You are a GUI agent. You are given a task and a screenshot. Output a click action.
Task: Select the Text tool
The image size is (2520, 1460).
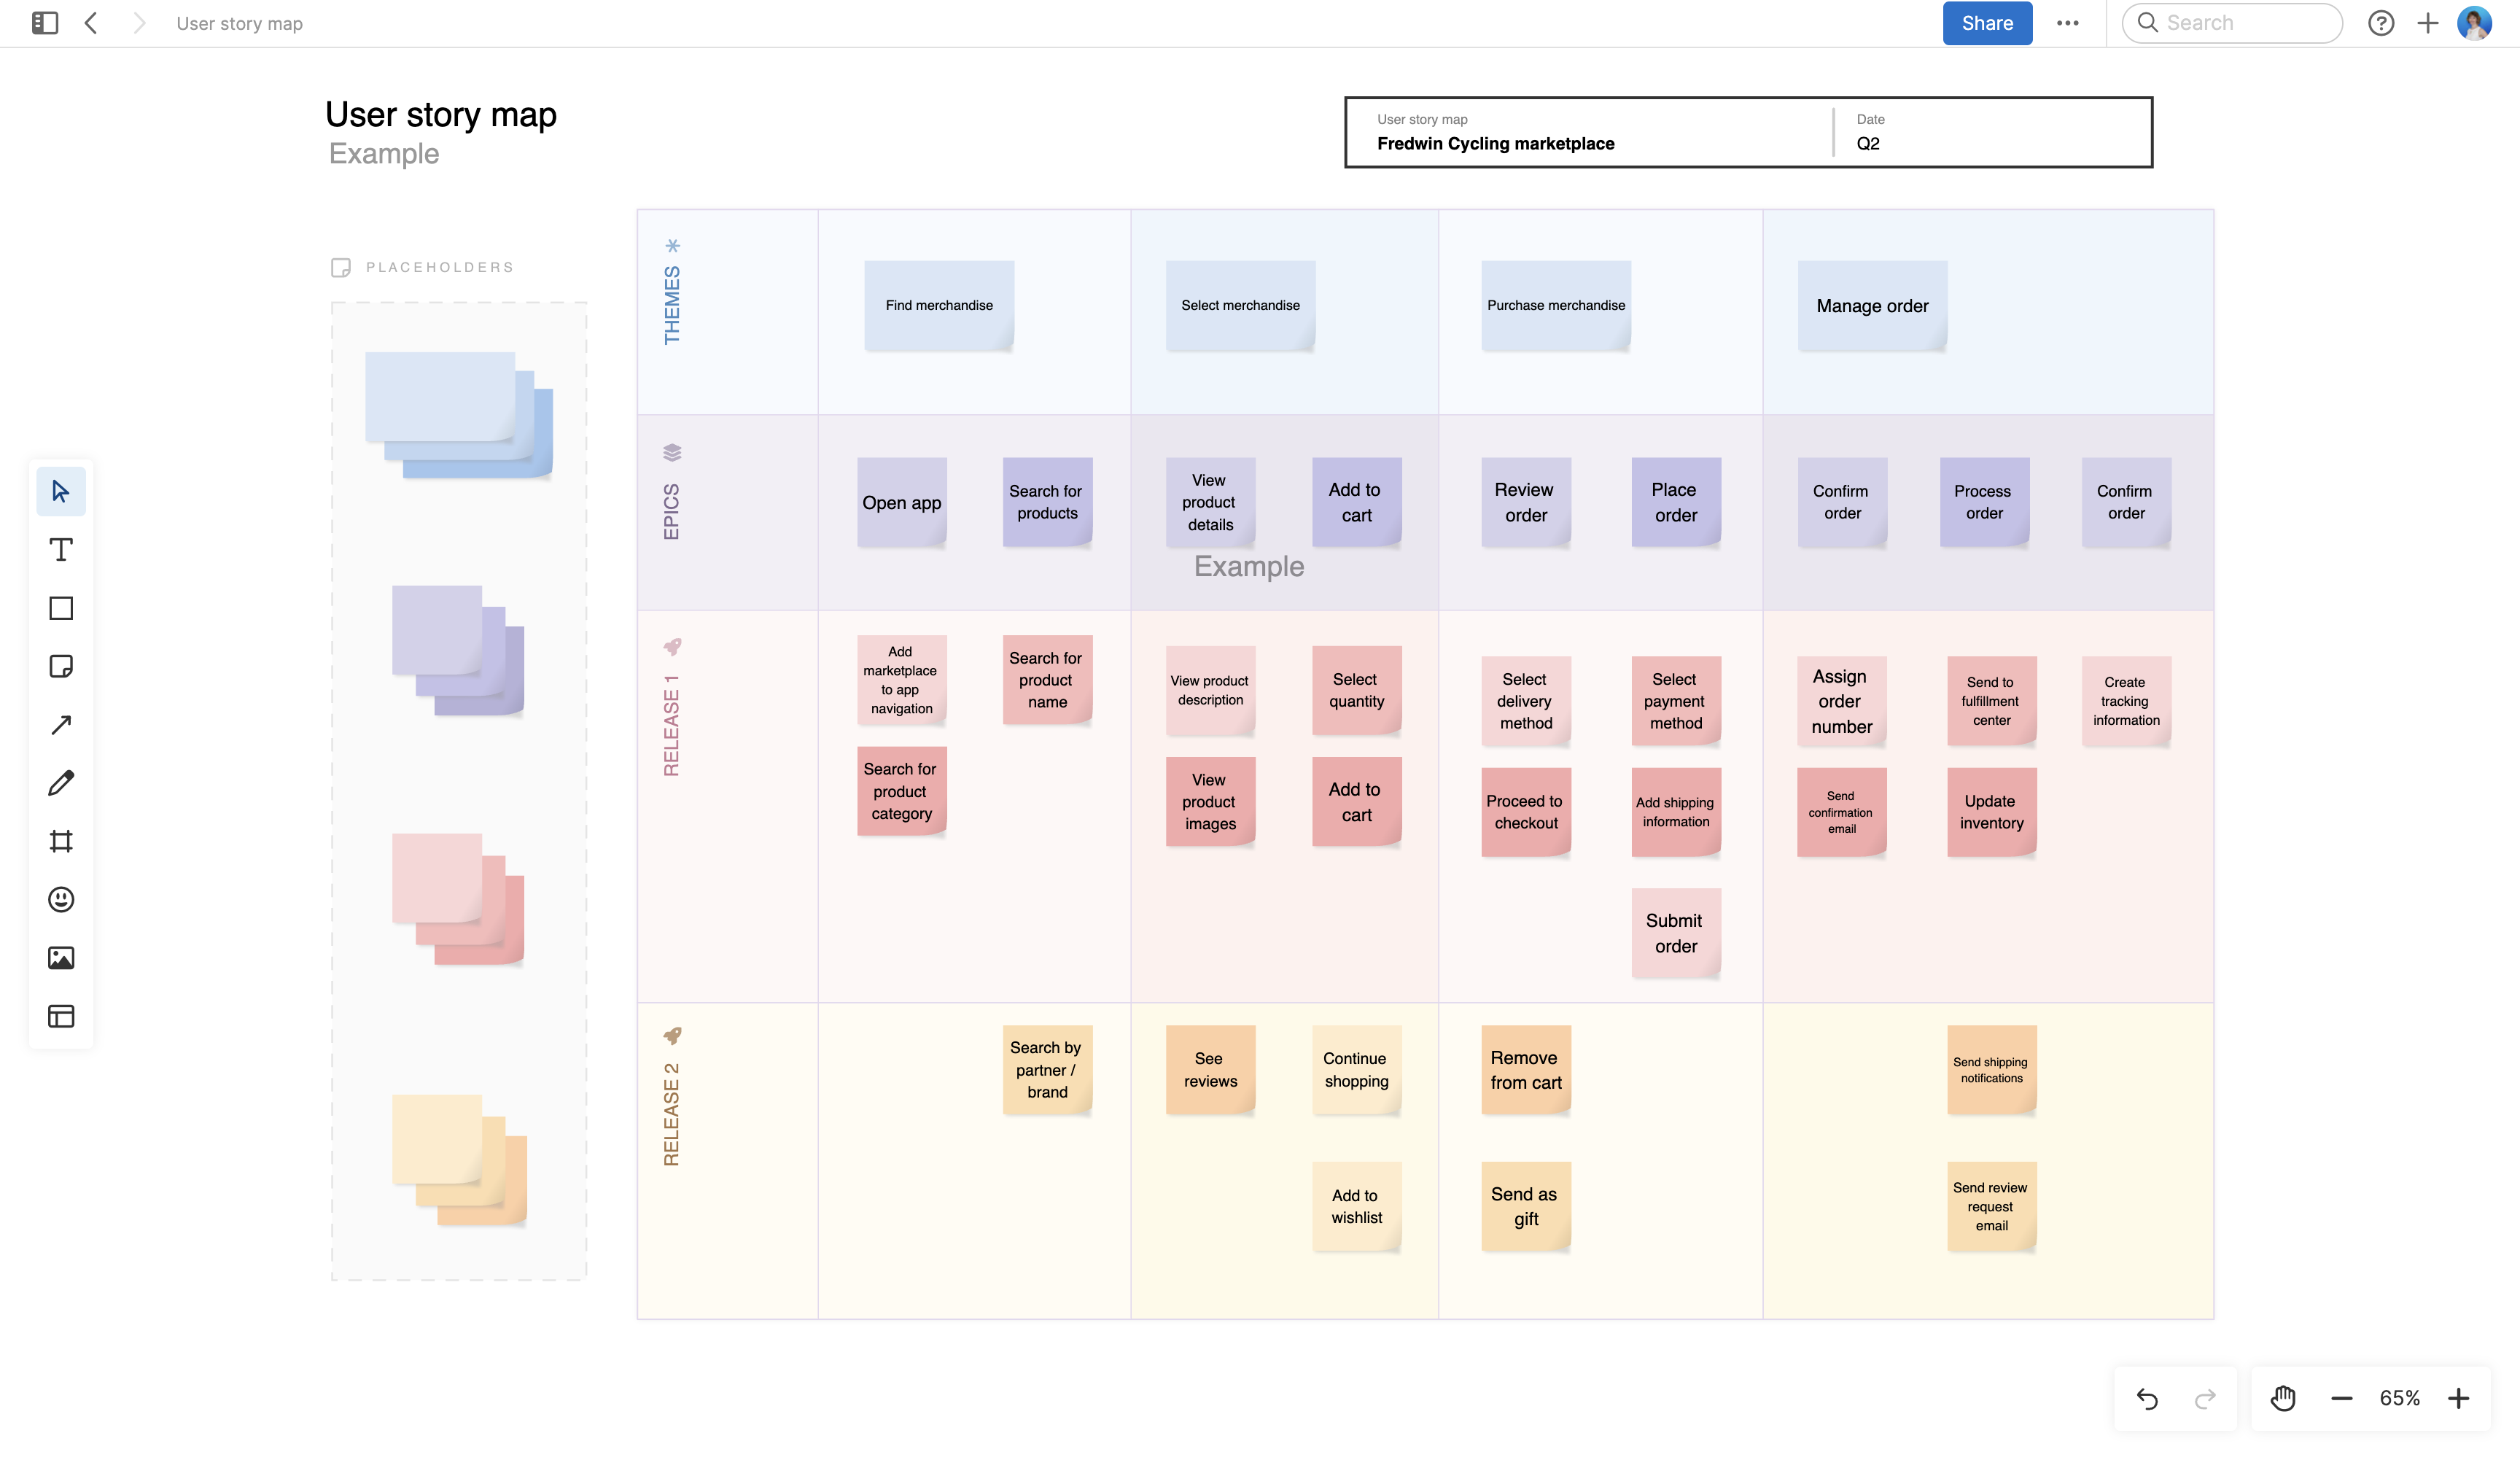point(61,549)
